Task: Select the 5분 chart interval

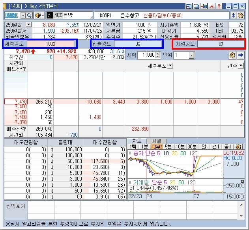Action: [168, 147]
